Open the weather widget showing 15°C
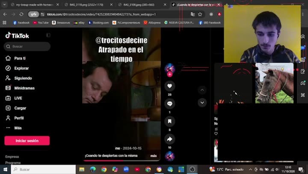The height and width of the screenshot is (174, 308). pyautogui.click(x=226, y=169)
